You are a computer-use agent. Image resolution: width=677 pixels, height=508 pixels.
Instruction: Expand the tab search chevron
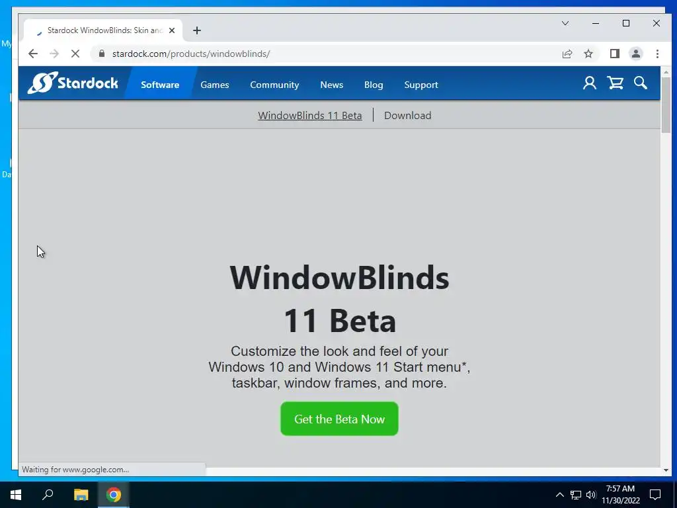(565, 23)
